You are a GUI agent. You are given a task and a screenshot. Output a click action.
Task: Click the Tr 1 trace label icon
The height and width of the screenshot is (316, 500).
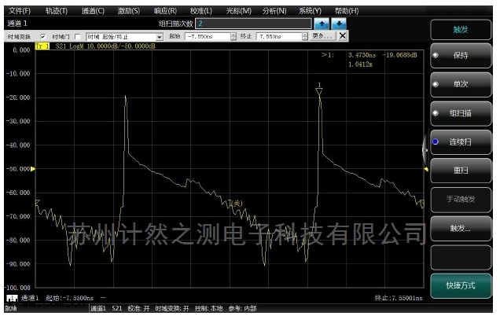click(x=42, y=47)
